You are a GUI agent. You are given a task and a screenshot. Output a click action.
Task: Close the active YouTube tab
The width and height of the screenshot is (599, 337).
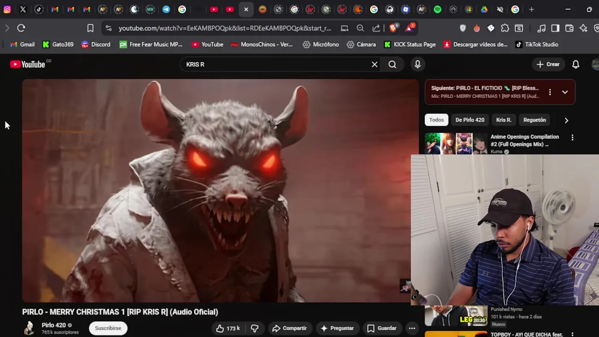coord(246,9)
